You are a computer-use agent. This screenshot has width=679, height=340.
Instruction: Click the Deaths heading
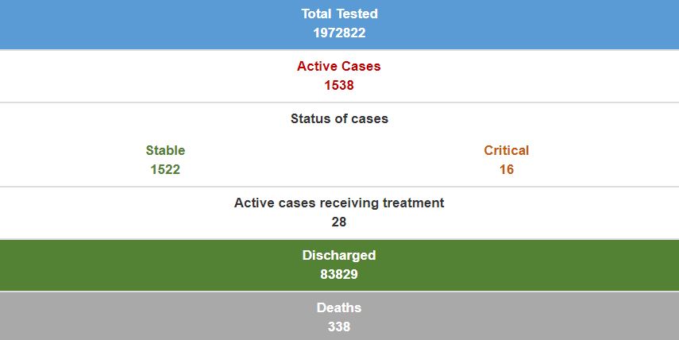click(x=339, y=307)
